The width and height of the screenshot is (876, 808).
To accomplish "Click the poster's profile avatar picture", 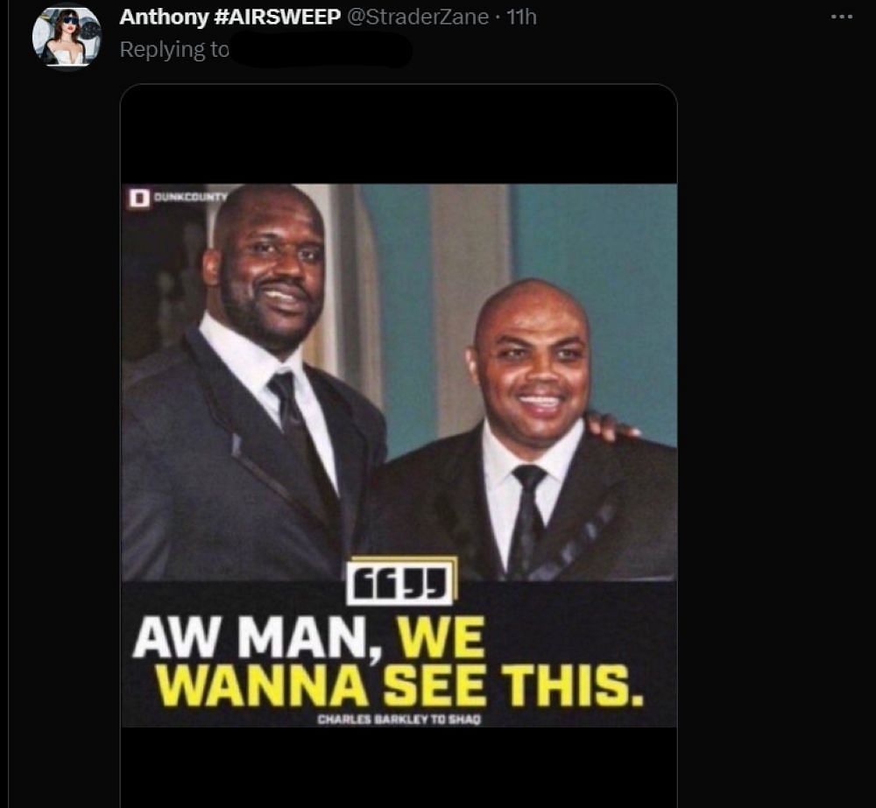I will [67, 37].
